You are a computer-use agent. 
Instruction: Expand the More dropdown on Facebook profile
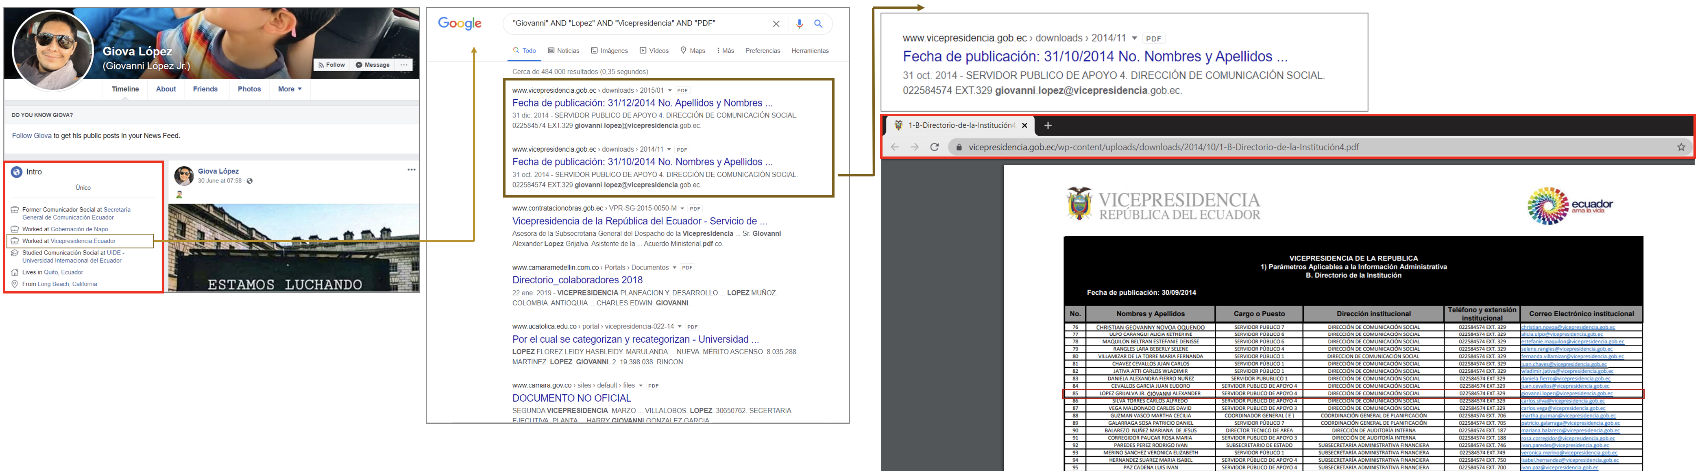point(290,89)
